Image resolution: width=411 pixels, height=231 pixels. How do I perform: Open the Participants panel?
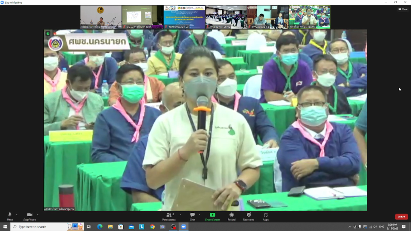[169, 216]
